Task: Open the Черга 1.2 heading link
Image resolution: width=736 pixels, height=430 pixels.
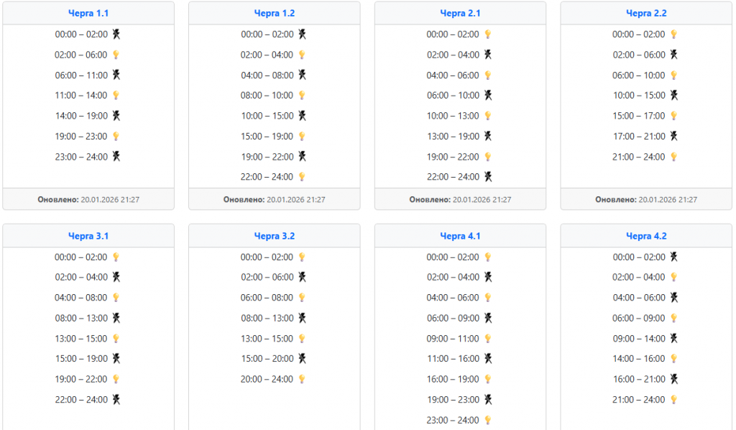Action: tap(275, 13)
